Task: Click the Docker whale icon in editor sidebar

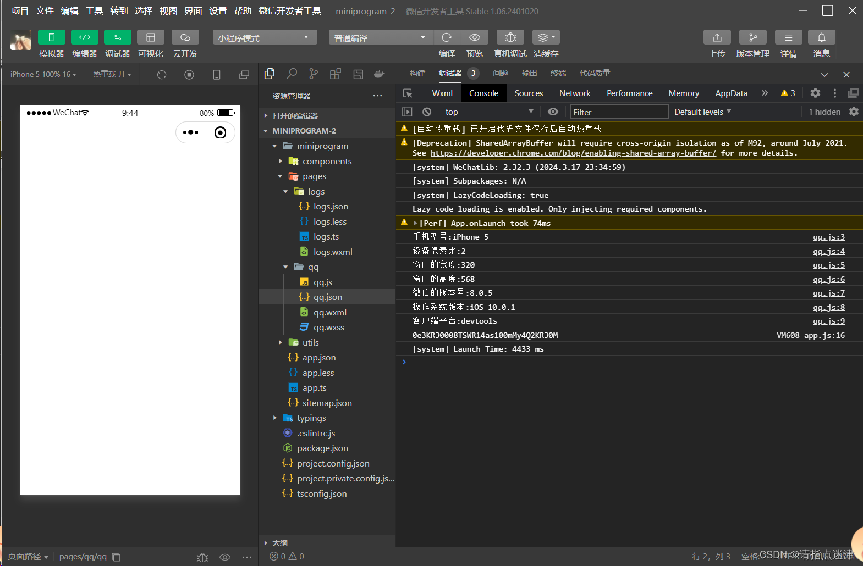Action: (380, 74)
